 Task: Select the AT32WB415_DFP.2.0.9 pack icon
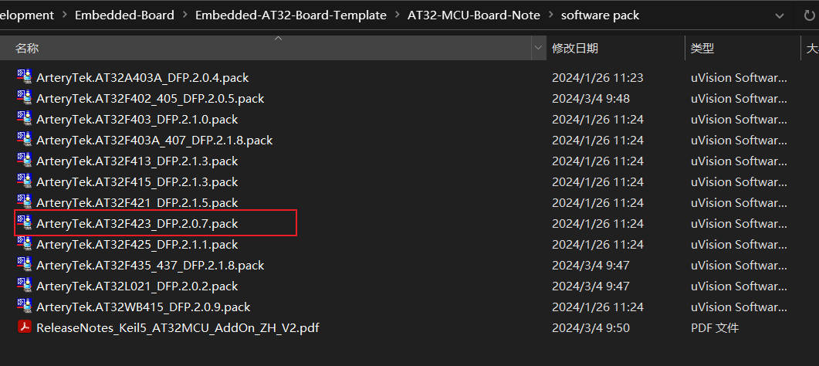tap(25, 307)
